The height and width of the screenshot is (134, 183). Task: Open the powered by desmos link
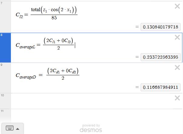point(91,128)
